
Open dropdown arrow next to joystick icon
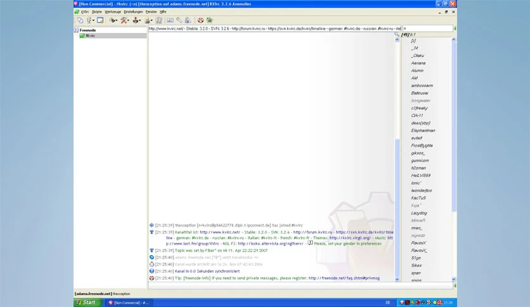(140, 21)
